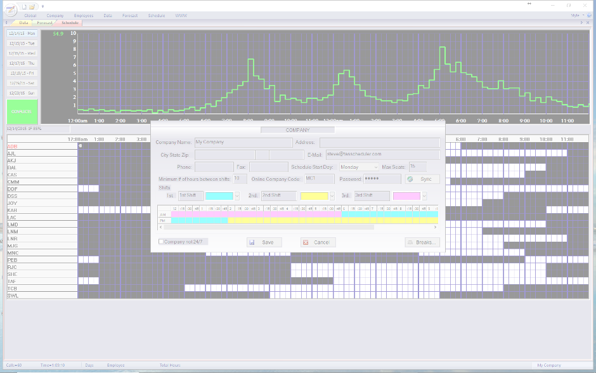Open the 2nd shift color dropdown arrow

click(x=332, y=196)
